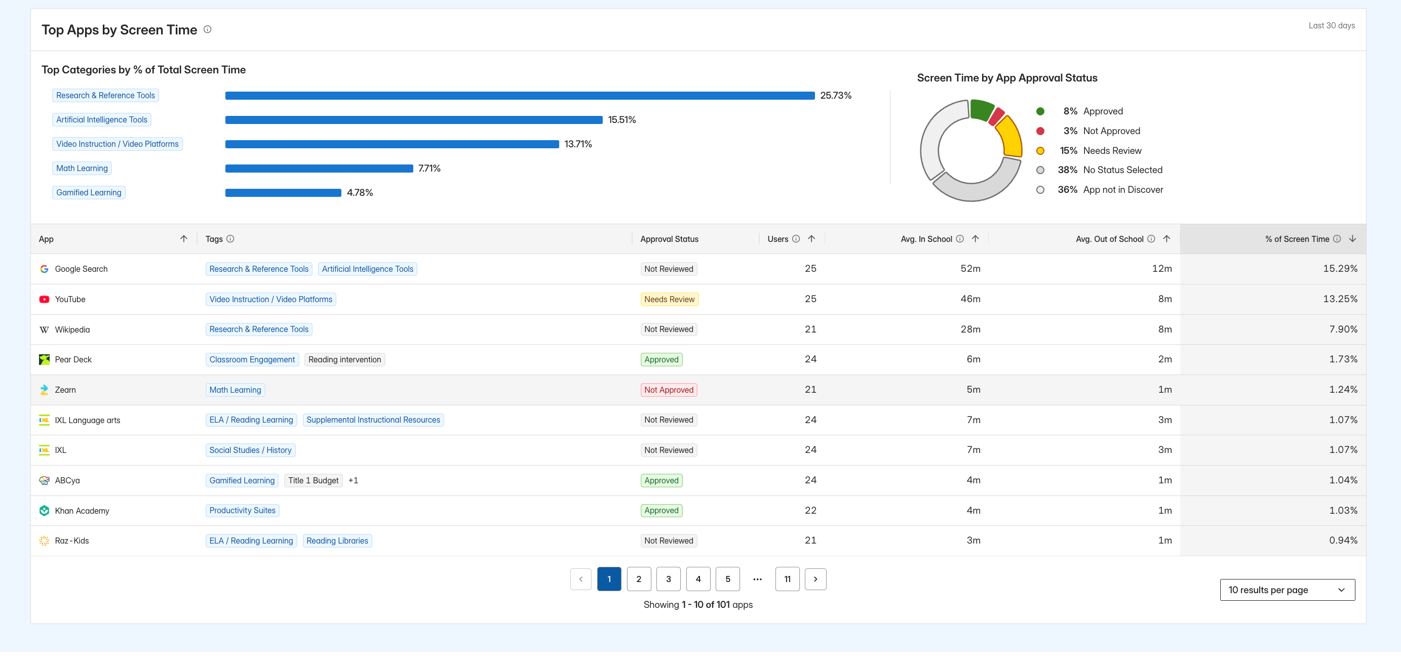
Task: Click the Zearn app icon
Action: (x=44, y=390)
